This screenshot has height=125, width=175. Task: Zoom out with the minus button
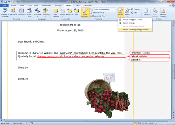click(155, 123)
